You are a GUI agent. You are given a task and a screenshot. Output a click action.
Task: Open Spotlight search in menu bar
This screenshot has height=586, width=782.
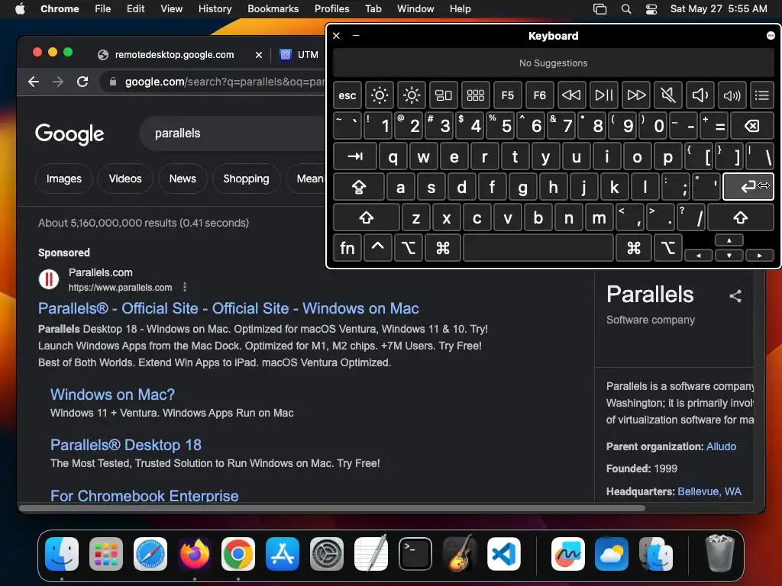point(626,9)
